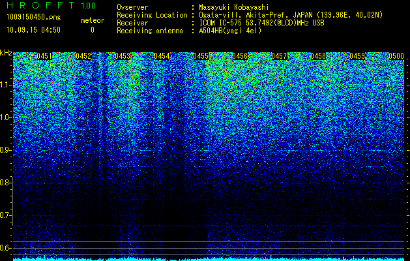Click the ICOM IC-575 receiver text
This screenshot has width=410, height=261.
261,23
